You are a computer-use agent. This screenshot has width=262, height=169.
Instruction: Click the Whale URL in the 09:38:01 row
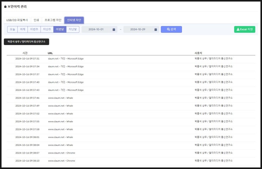[61, 137]
